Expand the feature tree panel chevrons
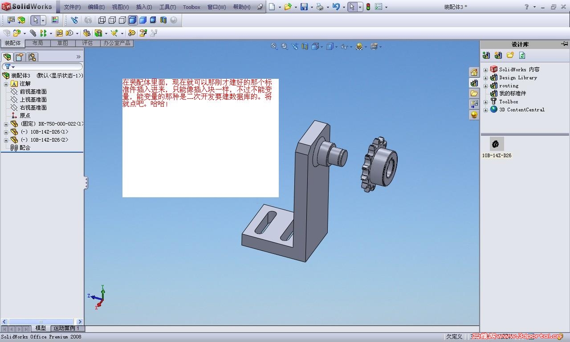Image resolution: width=570 pixels, height=342 pixels. click(x=78, y=57)
